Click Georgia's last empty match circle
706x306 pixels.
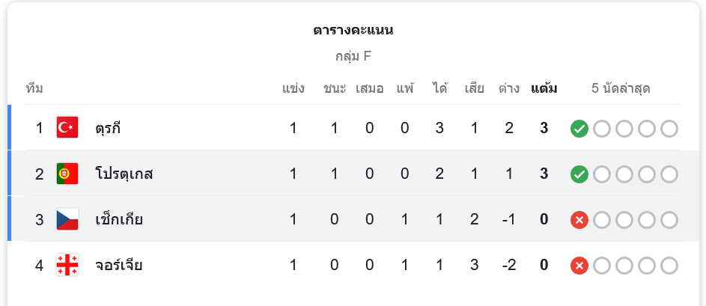click(669, 266)
